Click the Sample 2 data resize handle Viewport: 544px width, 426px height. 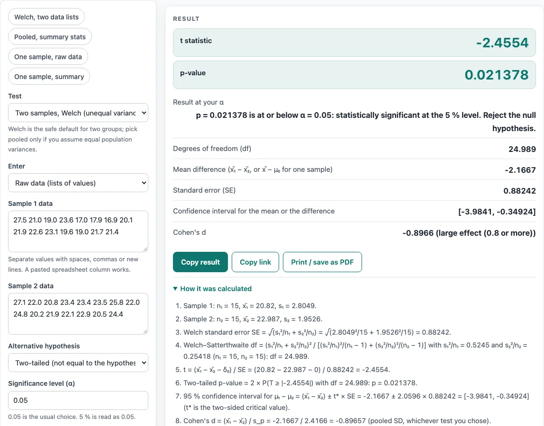(x=145, y=331)
